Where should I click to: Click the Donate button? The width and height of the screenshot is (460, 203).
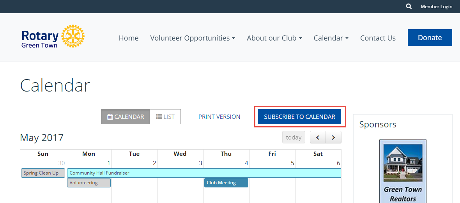coord(430,38)
